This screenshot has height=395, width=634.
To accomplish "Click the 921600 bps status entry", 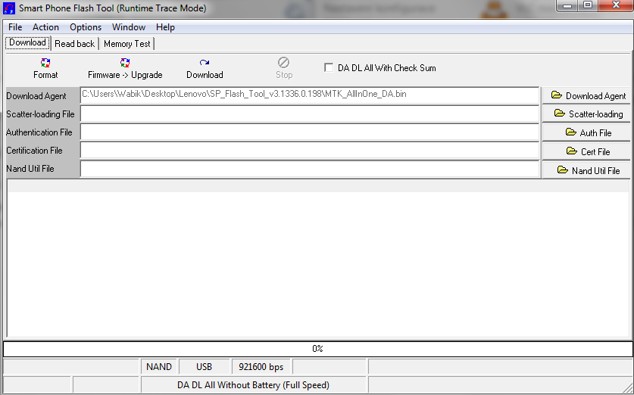I will pos(261,367).
